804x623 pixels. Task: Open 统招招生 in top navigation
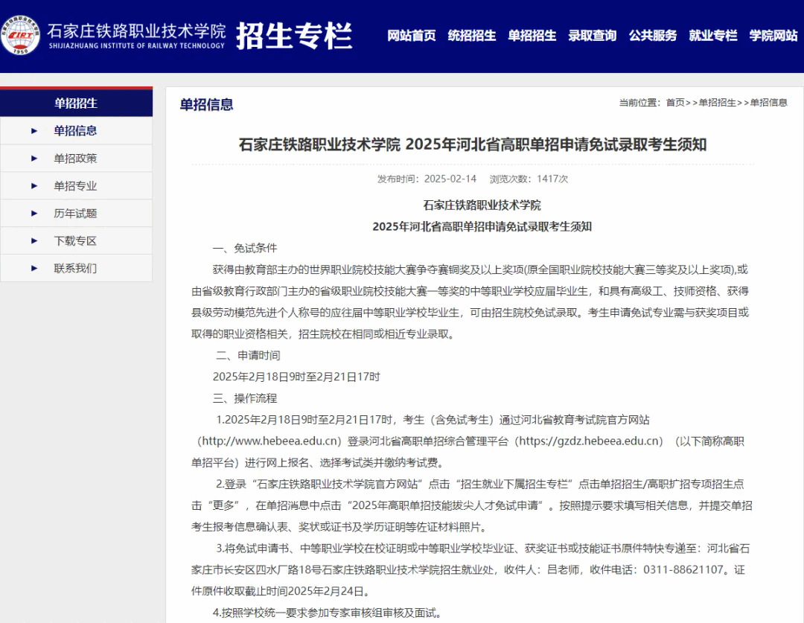(x=472, y=36)
